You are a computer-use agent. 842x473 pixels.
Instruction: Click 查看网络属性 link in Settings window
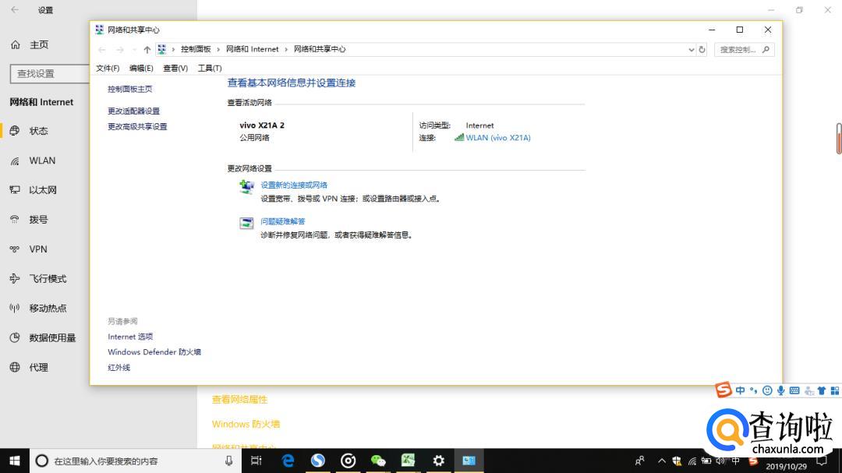(x=239, y=400)
